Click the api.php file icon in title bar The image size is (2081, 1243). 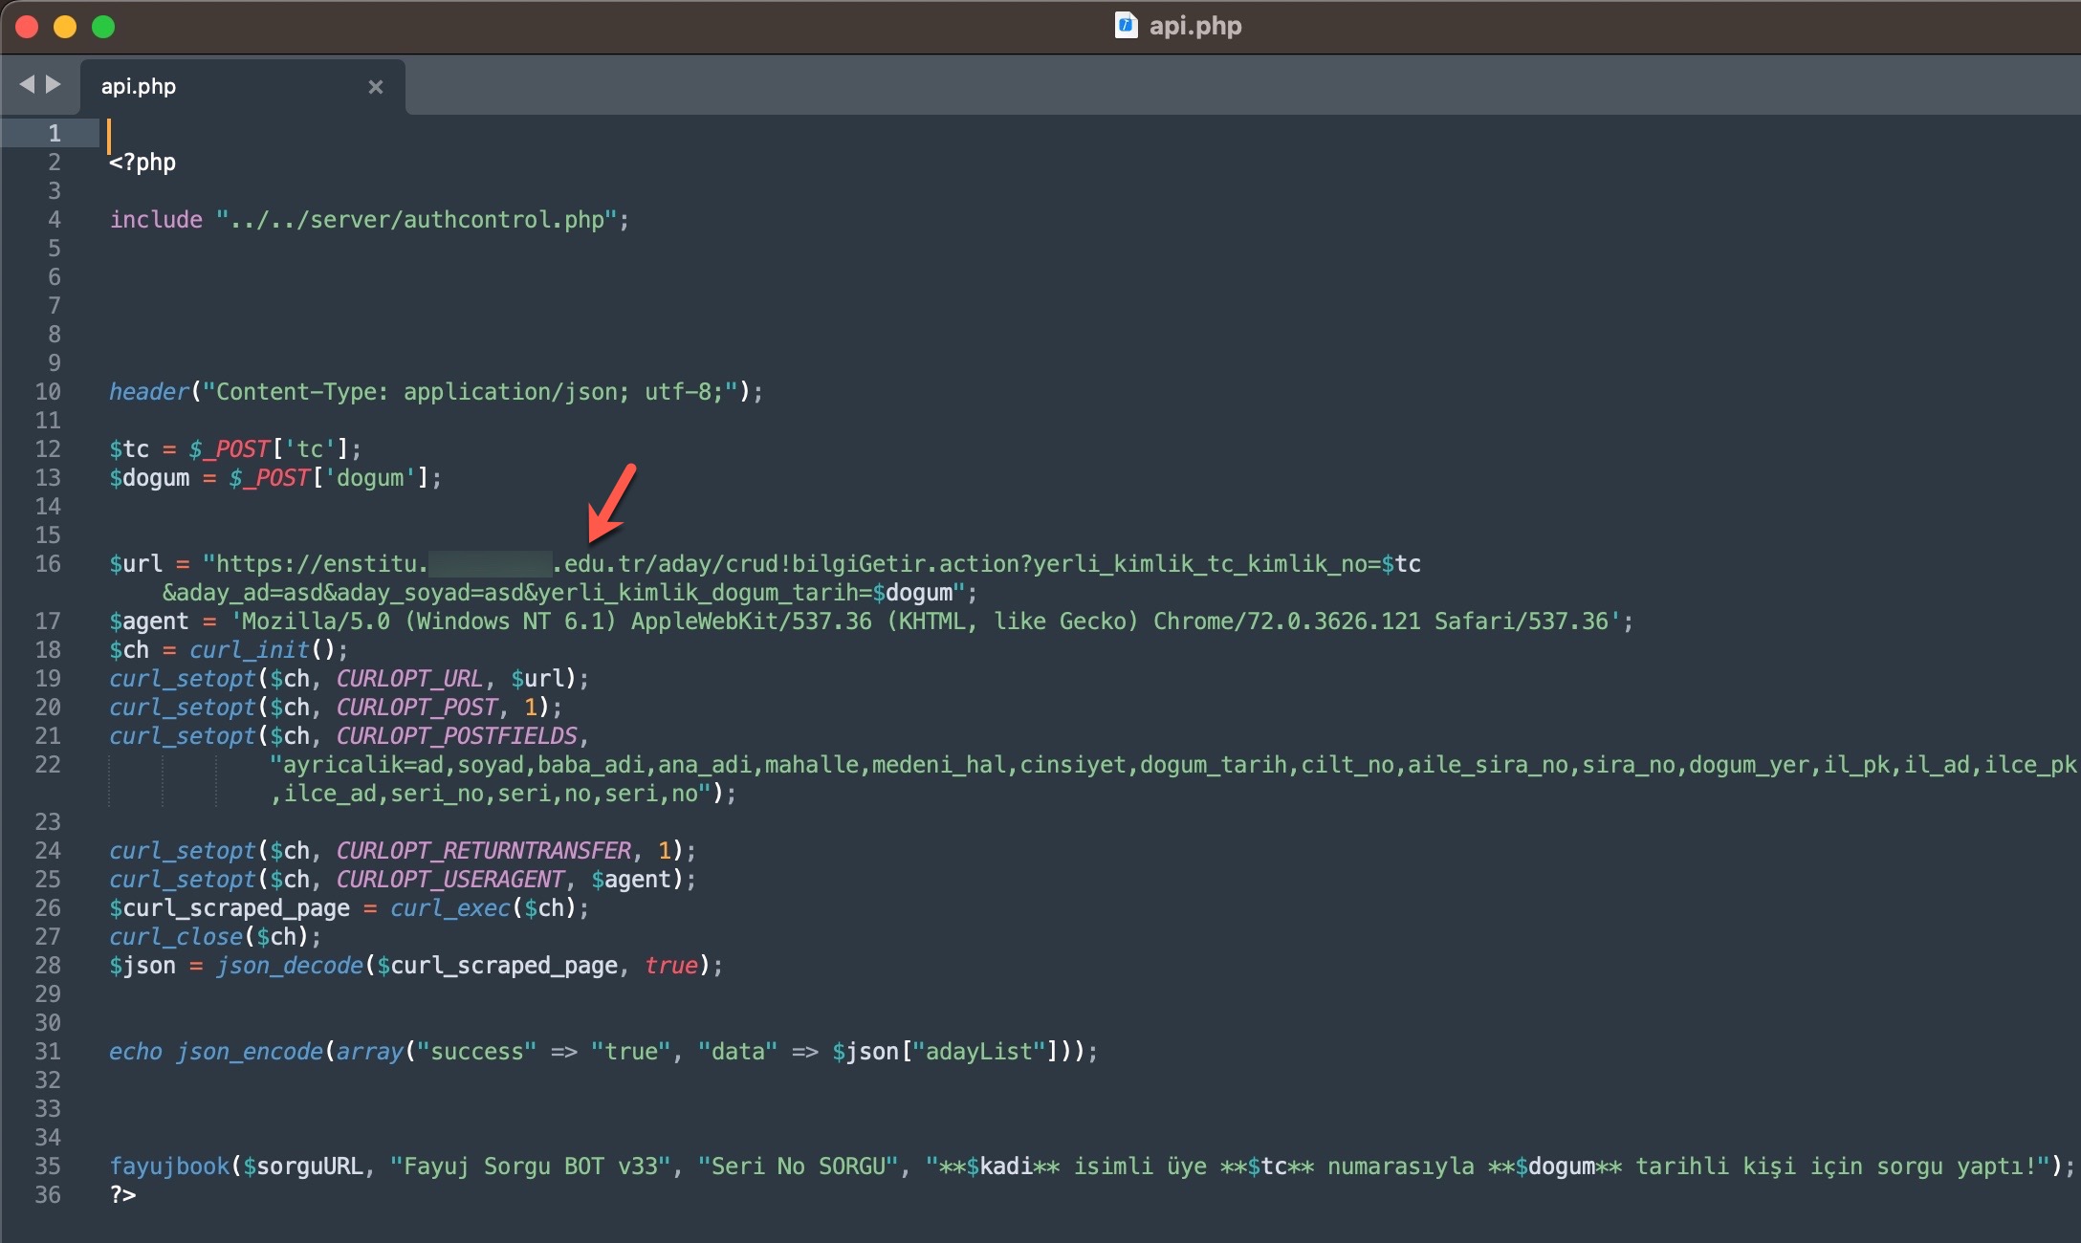tap(1127, 25)
